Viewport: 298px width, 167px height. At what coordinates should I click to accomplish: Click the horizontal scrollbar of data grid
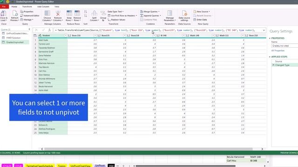(x=148, y=149)
